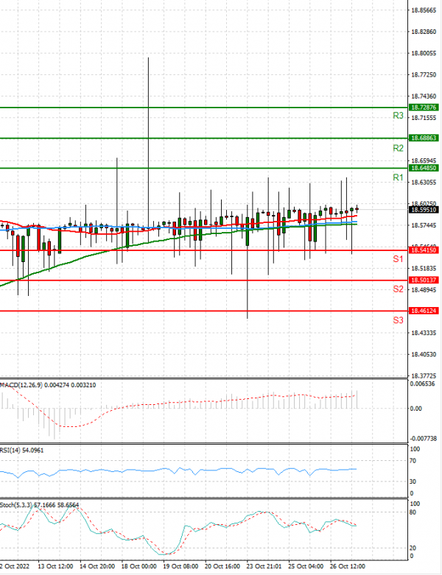Click the S2 support price tag 18.50137
The image size is (442, 575).
tap(424, 281)
